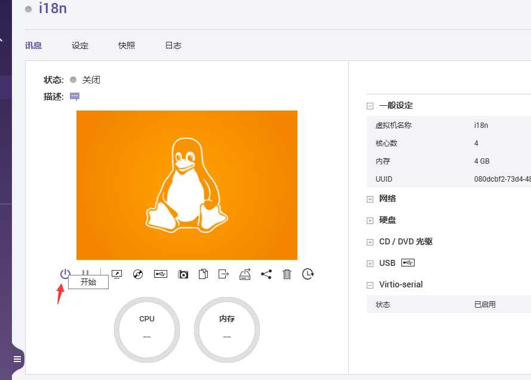Click the 内存 usage gauge

point(227,330)
